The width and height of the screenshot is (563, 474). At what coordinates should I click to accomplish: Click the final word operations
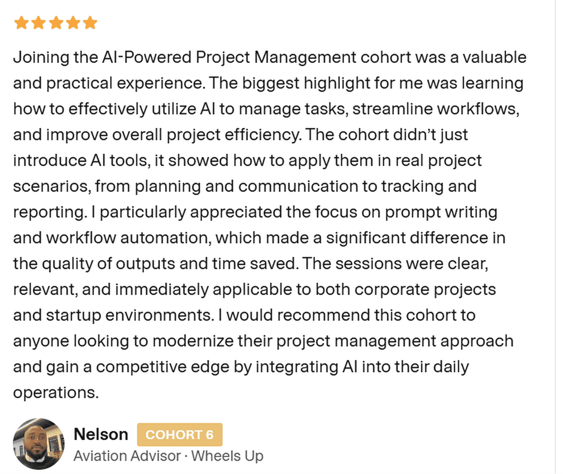(56, 393)
